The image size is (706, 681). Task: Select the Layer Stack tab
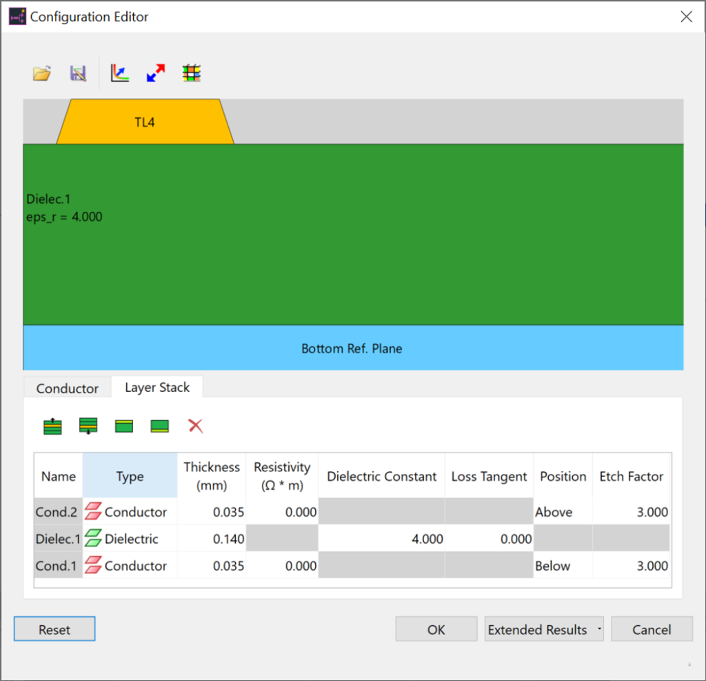coord(157,387)
